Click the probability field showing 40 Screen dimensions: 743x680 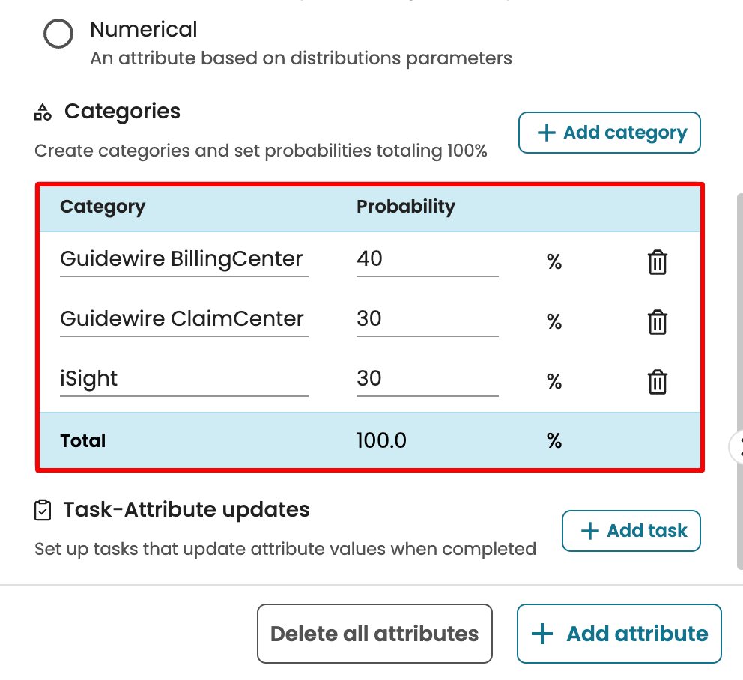pos(427,260)
